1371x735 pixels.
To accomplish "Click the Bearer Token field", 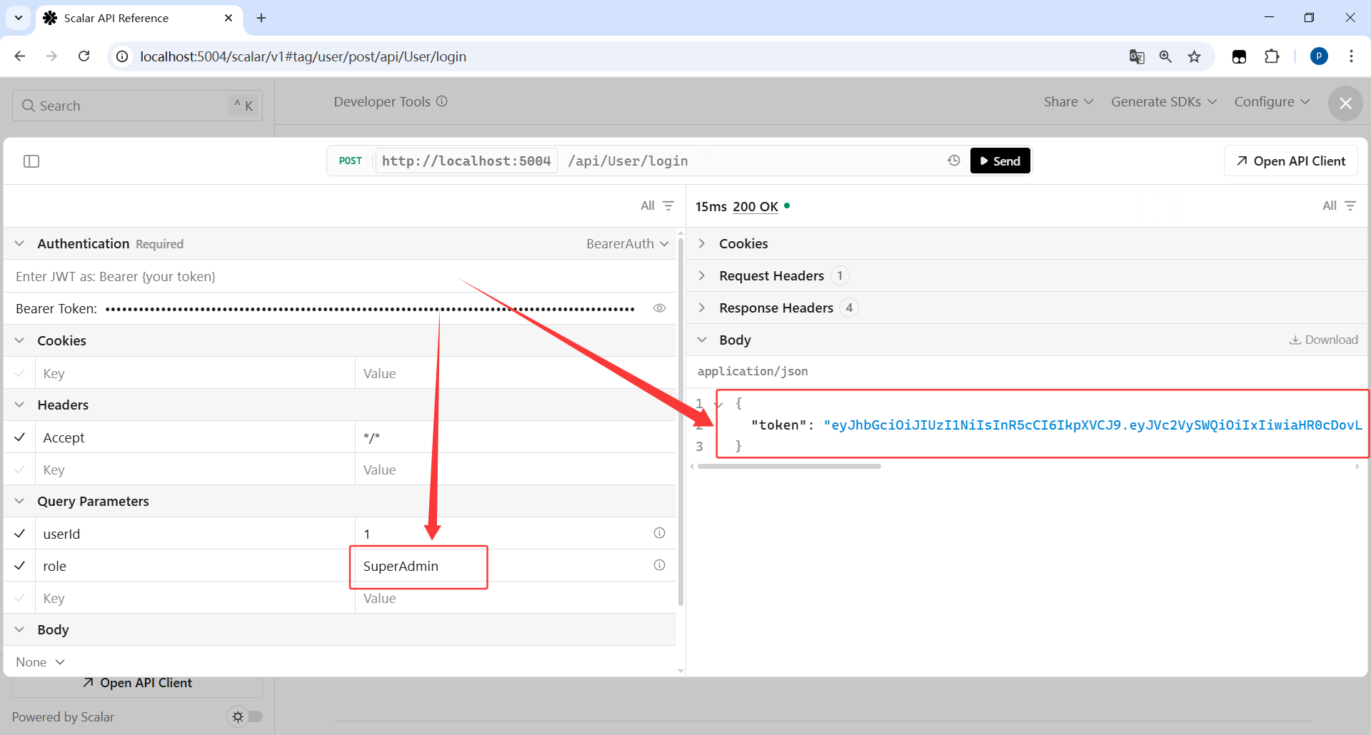I will (370, 309).
